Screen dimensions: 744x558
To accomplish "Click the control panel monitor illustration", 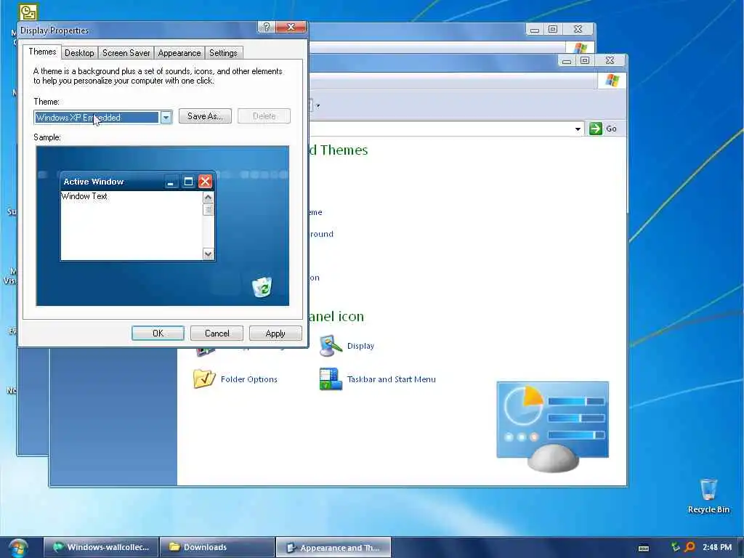I will [553, 426].
